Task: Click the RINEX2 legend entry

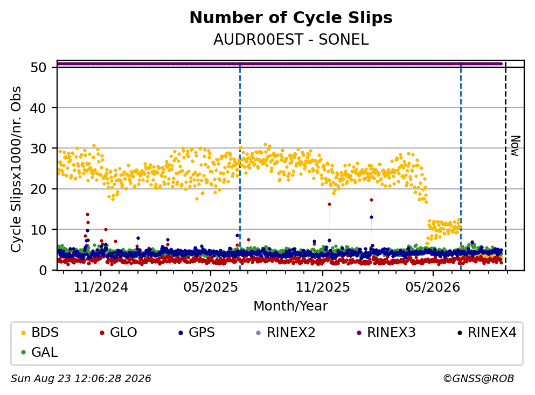Action: click(x=286, y=332)
